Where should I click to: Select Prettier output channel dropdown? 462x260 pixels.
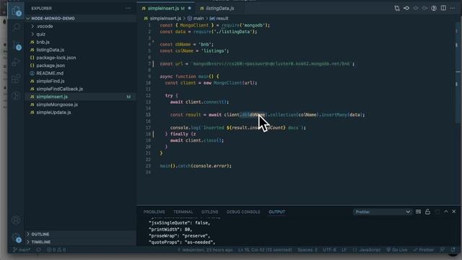[382, 212]
